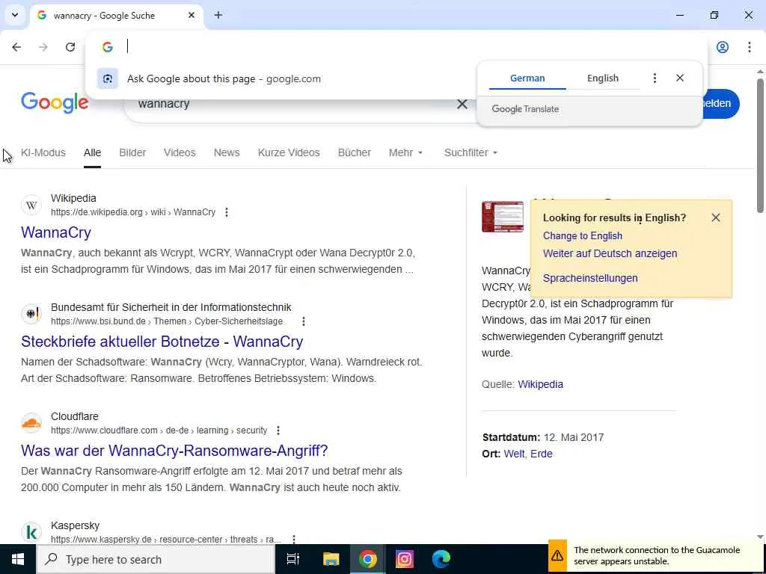Open Wikipedia source link in knowledge panel

coord(540,384)
